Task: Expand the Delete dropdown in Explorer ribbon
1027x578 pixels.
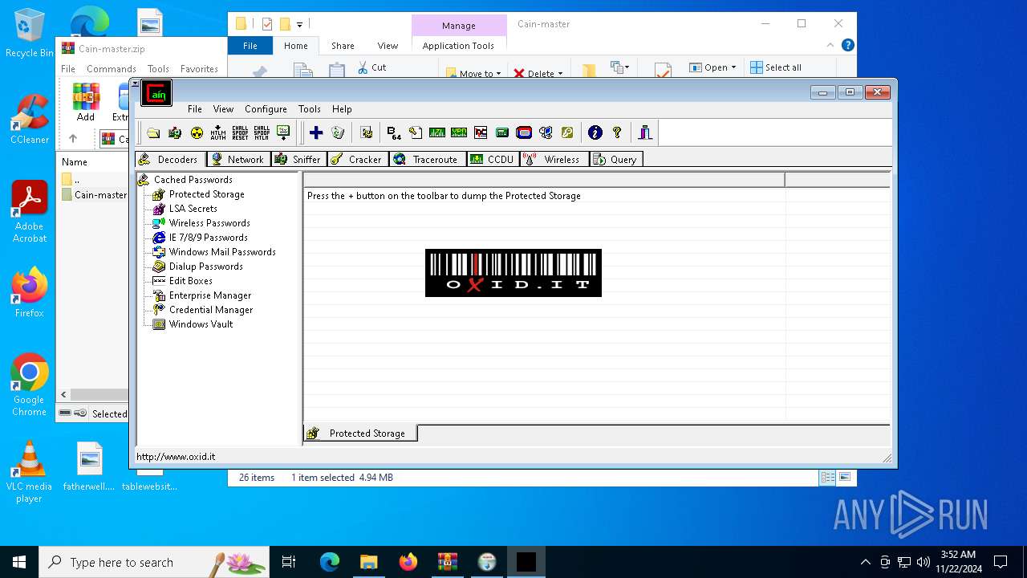Action: pos(538,73)
